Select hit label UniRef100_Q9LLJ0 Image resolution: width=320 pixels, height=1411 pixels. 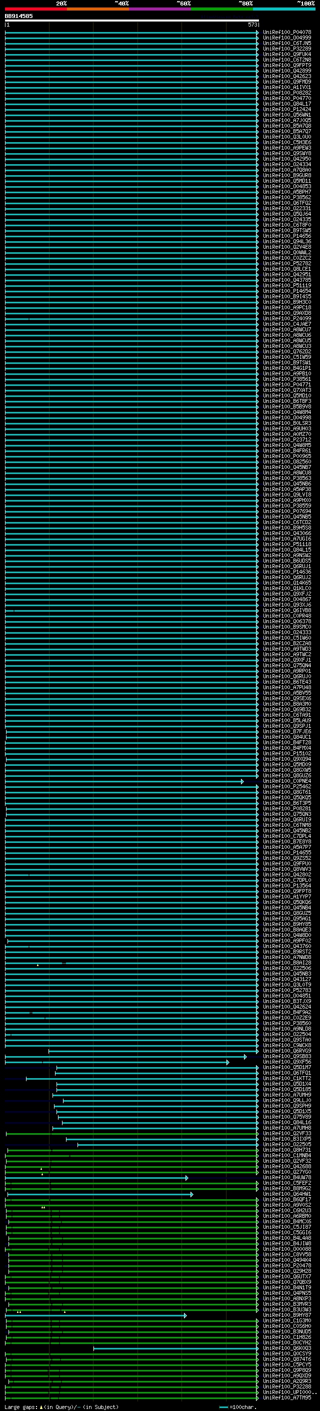point(287,1100)
